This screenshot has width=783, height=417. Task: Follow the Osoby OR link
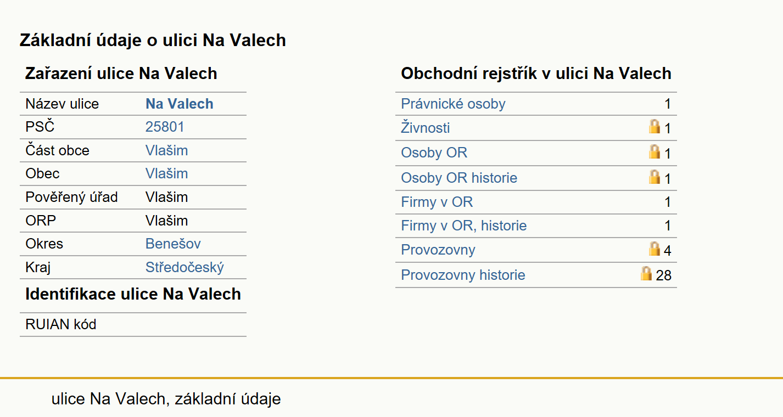(x=434, y=153)
